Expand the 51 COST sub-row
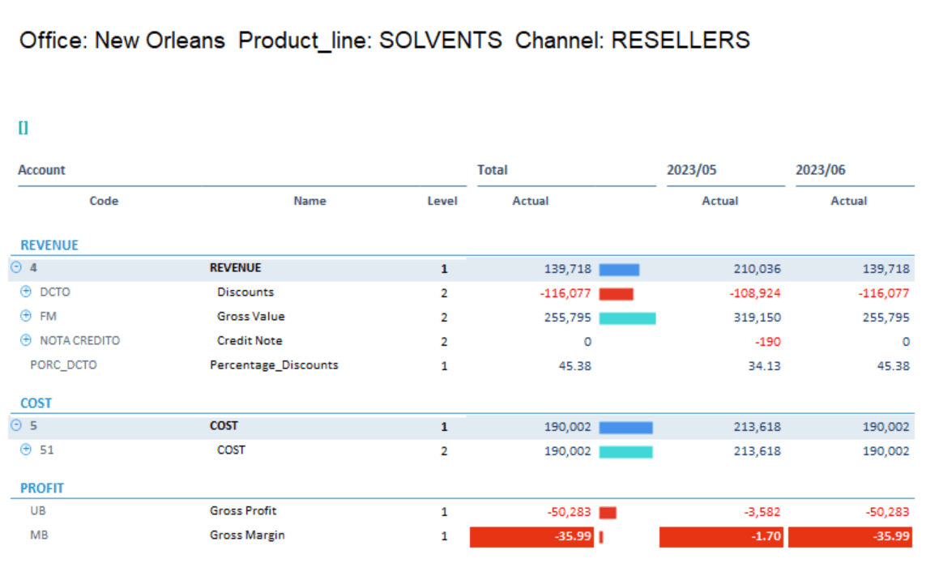Viewport: 939px width, 567px height. [26, 449]
